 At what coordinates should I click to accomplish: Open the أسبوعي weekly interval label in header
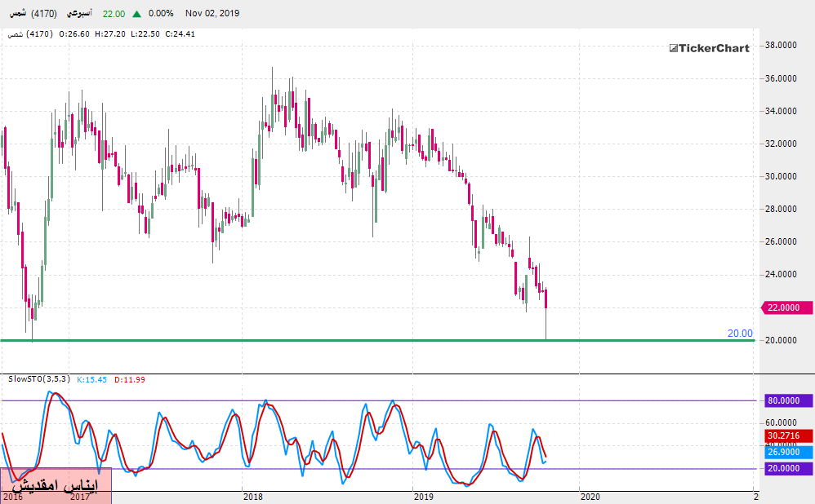[x=78, y=14]
